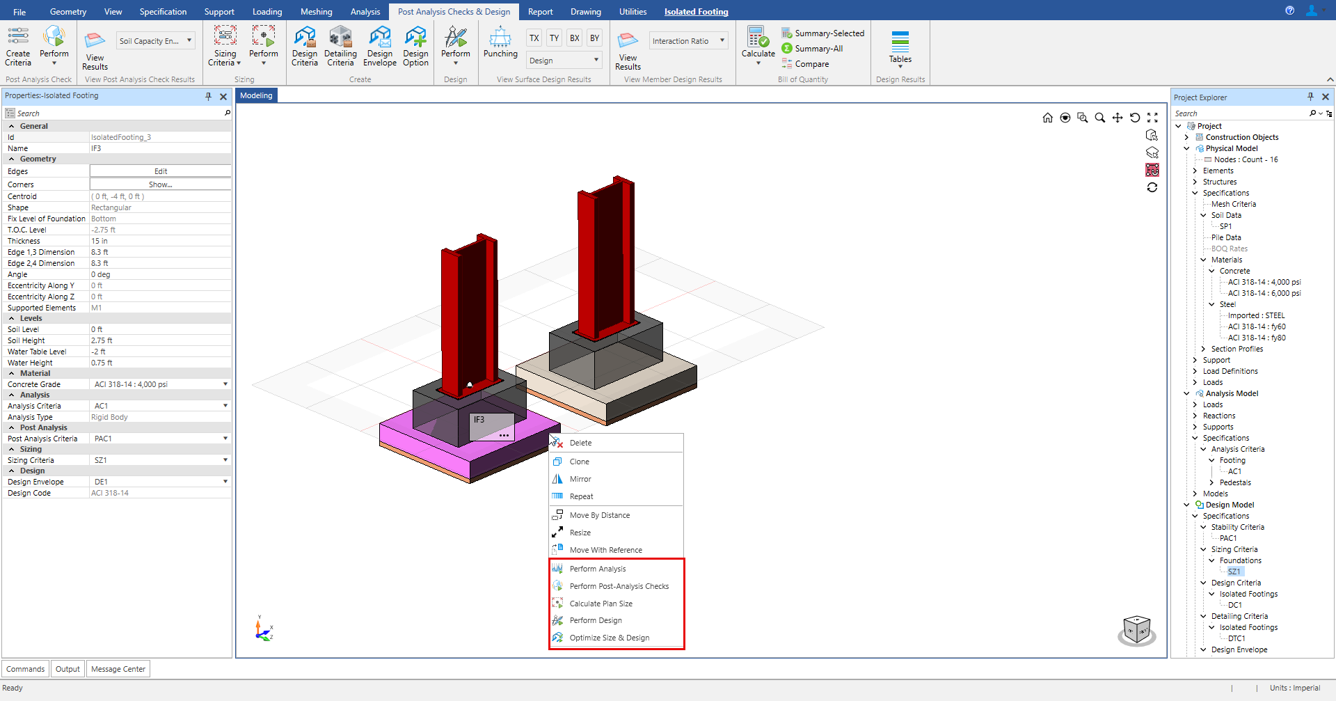This screenshot has height=701, width=1336.
Task: Toggle the pin on Properties panel
Action: (208, 96)
